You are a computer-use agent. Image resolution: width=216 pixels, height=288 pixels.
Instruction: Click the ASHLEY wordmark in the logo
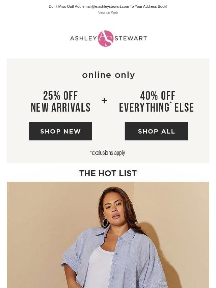click(x=83, y=38)
